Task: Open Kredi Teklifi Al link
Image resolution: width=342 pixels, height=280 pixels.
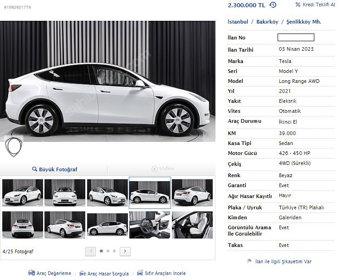Action: pyautogui.click(x=319, y=5)
